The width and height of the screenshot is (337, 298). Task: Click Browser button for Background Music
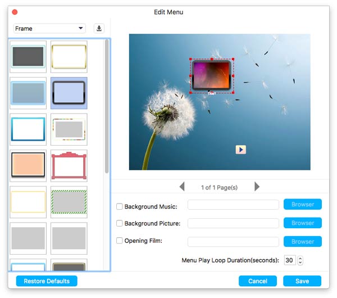(302, 205)
